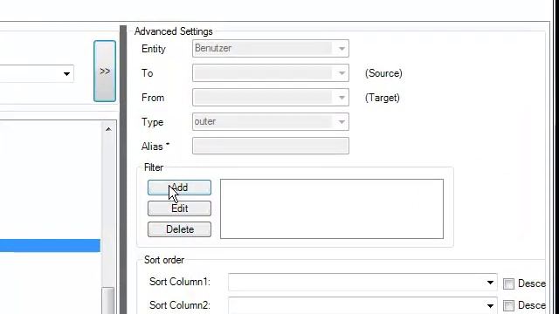Click the Add filter button
This screenshot has height=314, width=559.
click(179, 188)
